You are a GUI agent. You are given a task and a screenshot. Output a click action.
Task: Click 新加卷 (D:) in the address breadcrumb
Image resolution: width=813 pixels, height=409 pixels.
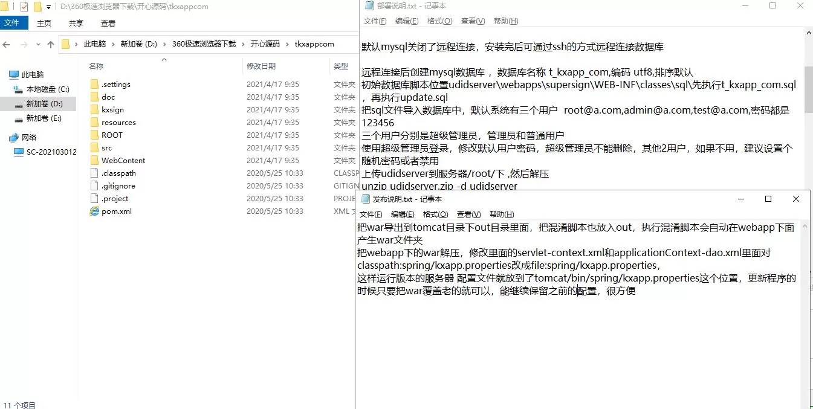(139, 44)
